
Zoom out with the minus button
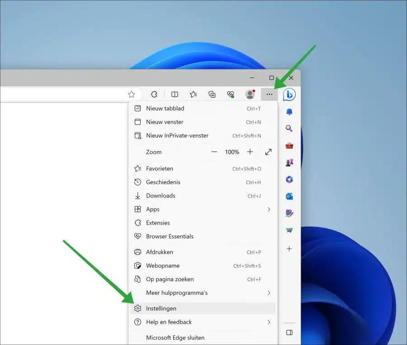pyautogui.click(x=214, y=152)
